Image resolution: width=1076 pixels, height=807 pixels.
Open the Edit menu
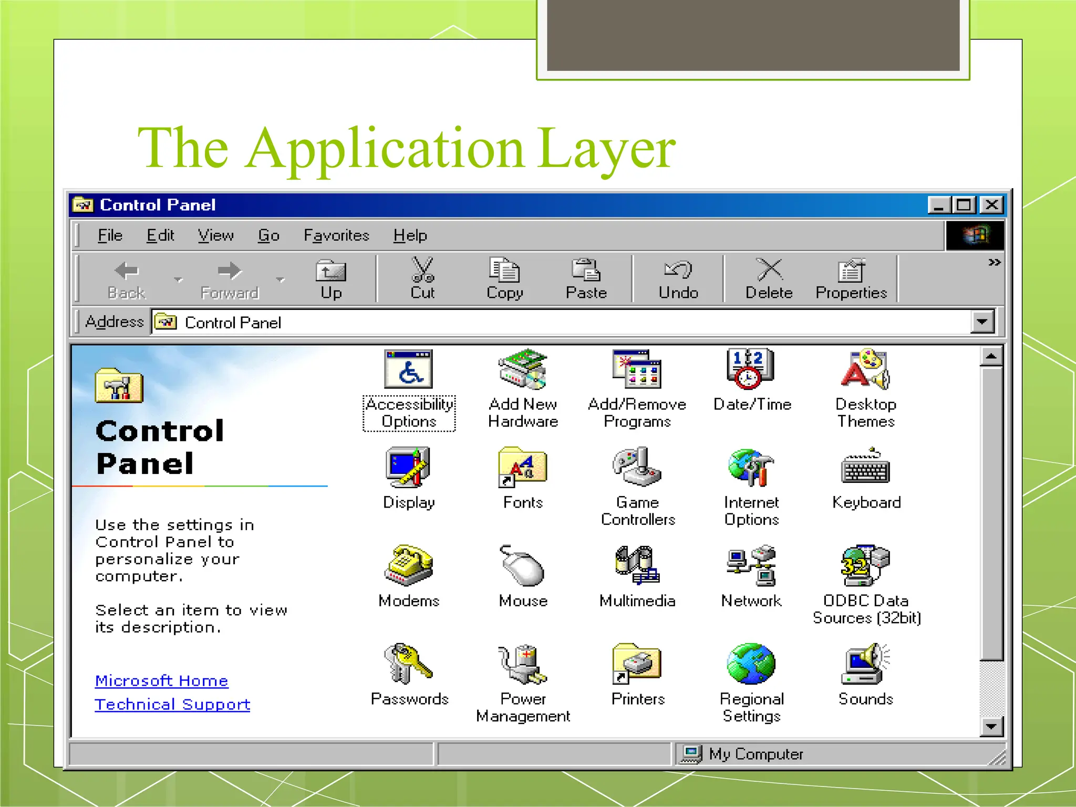pyautogui.click(x=160, y=235)
